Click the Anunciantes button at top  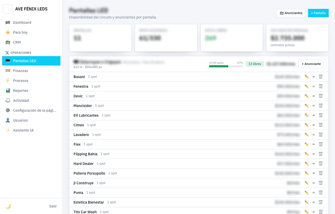(x=291, y=13)
